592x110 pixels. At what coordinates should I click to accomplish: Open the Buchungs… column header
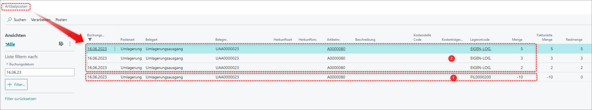pos(96,35)
